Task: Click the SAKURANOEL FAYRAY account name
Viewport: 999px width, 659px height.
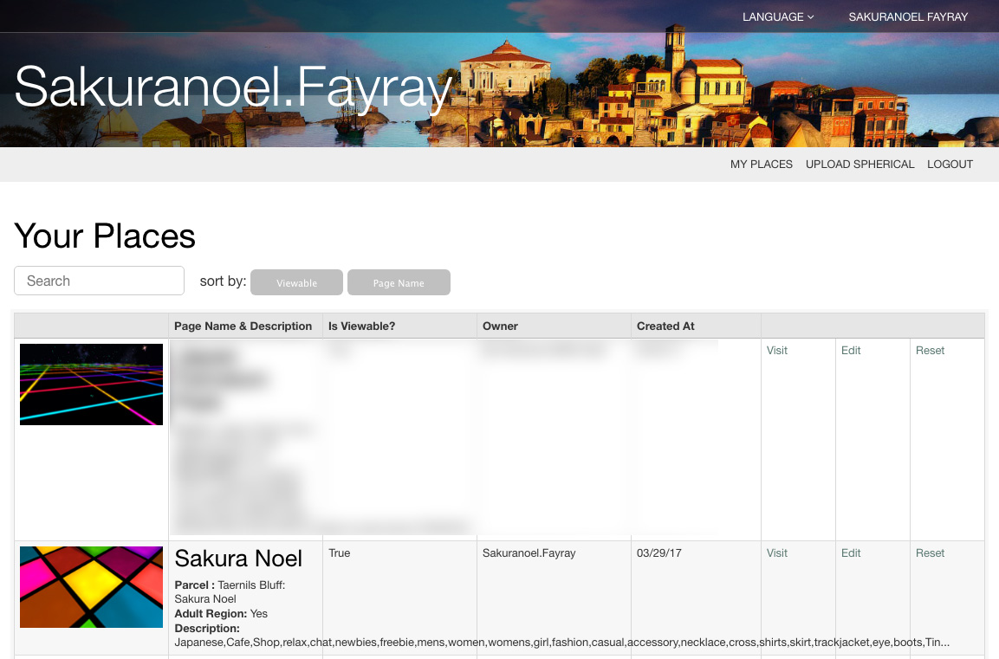Action: [908, 16]
